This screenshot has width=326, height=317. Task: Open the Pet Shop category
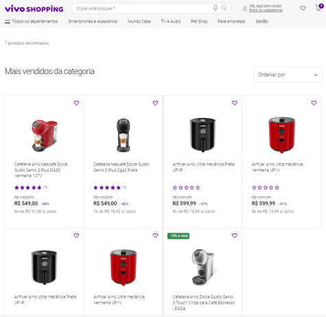[199, 21]
